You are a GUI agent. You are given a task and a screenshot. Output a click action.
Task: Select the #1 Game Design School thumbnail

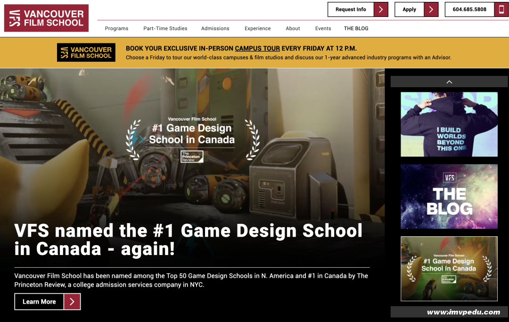coord(449,268)
